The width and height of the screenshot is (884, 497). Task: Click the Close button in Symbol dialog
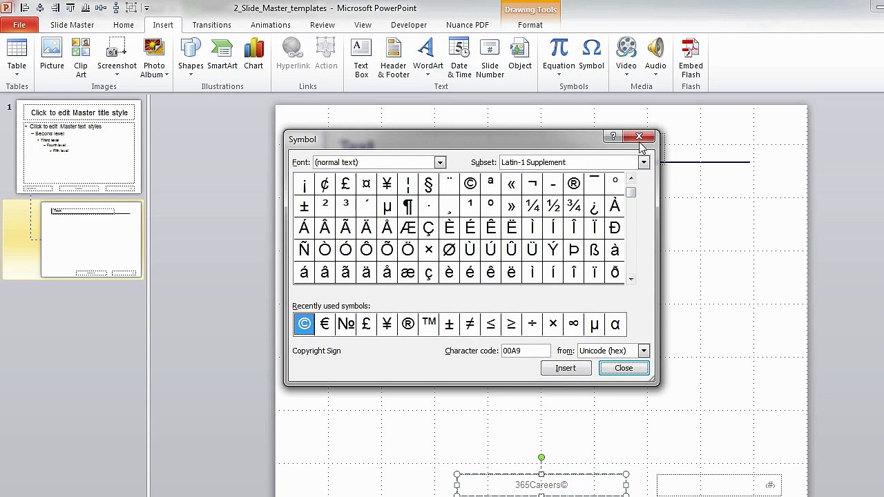tap(624, 368)
